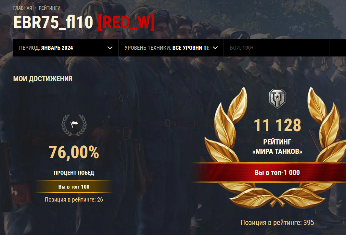346x235 pixels.
Task: Click the Вы в топ-100 gold banner
Action: (x=74, y=187)
